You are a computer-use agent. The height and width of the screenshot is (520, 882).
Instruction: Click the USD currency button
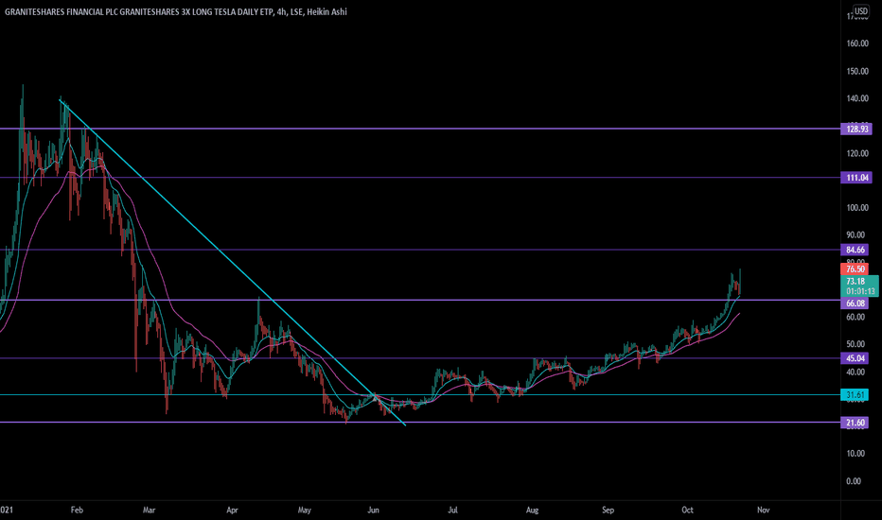coord(860,10)
